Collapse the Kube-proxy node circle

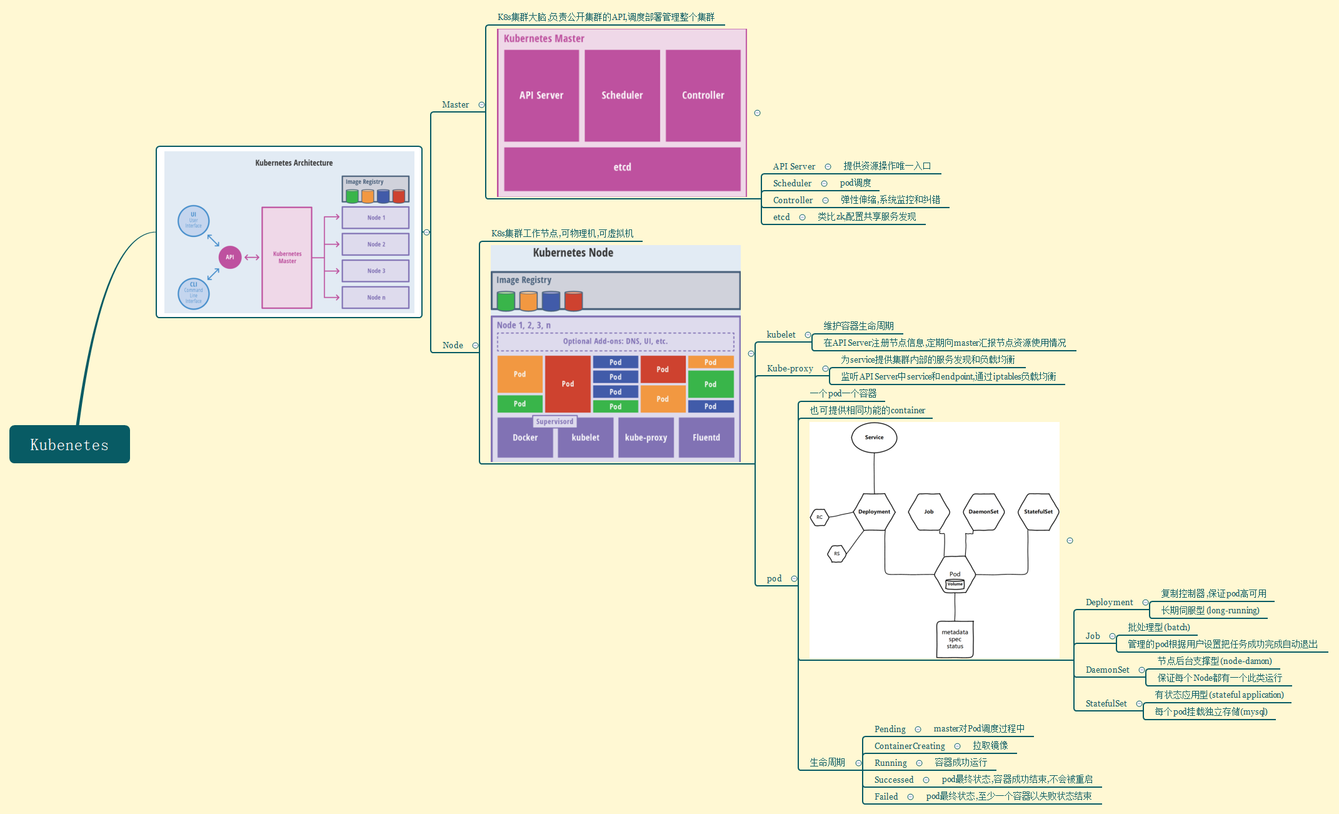click(825, 369)
